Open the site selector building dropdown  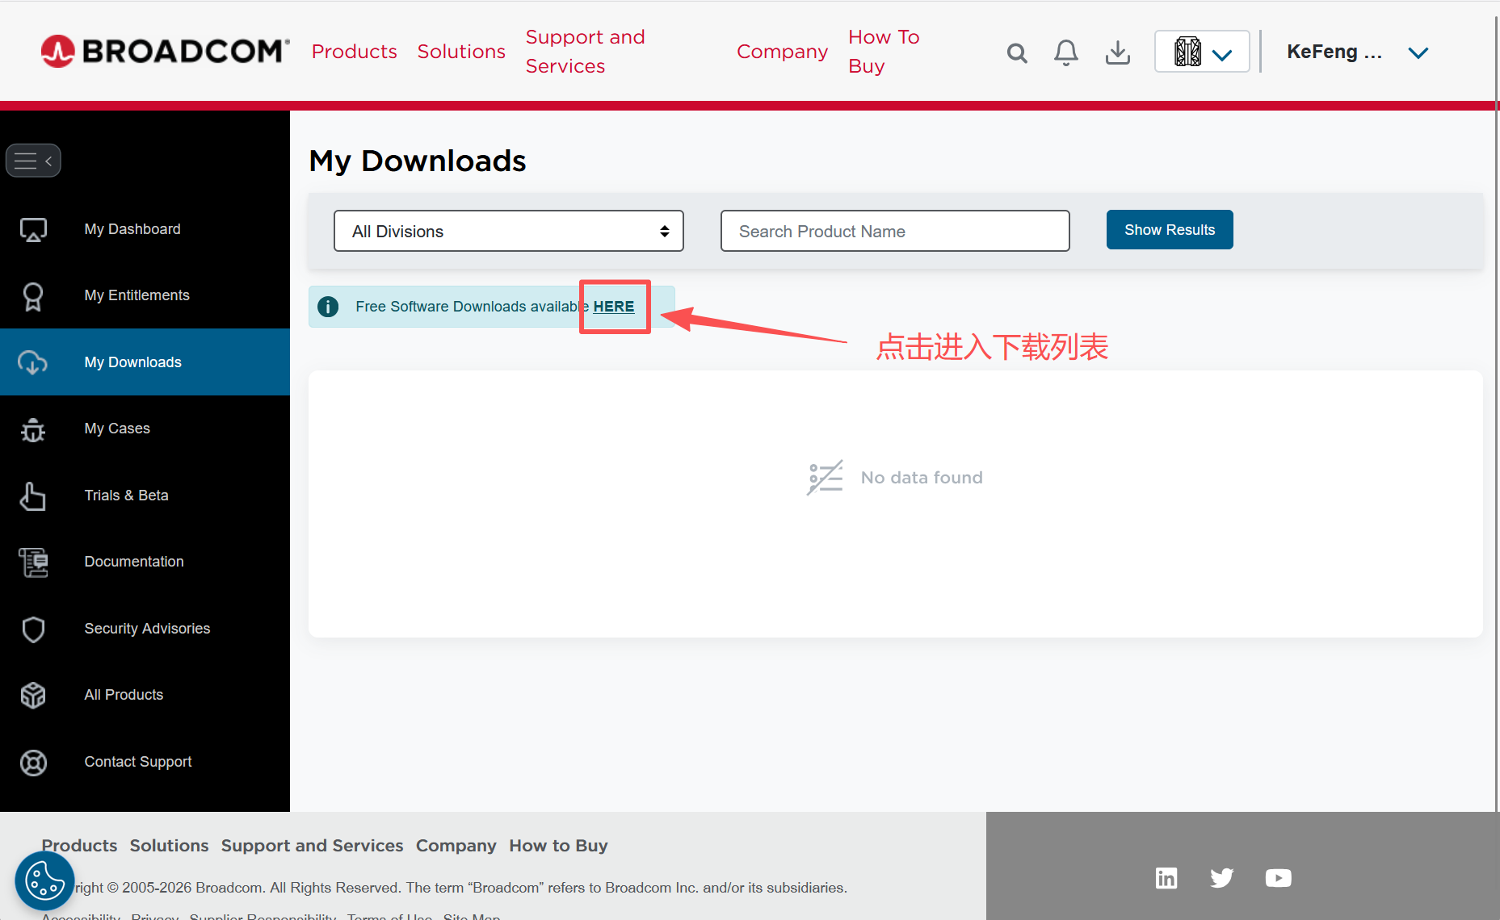point(1202,52)
